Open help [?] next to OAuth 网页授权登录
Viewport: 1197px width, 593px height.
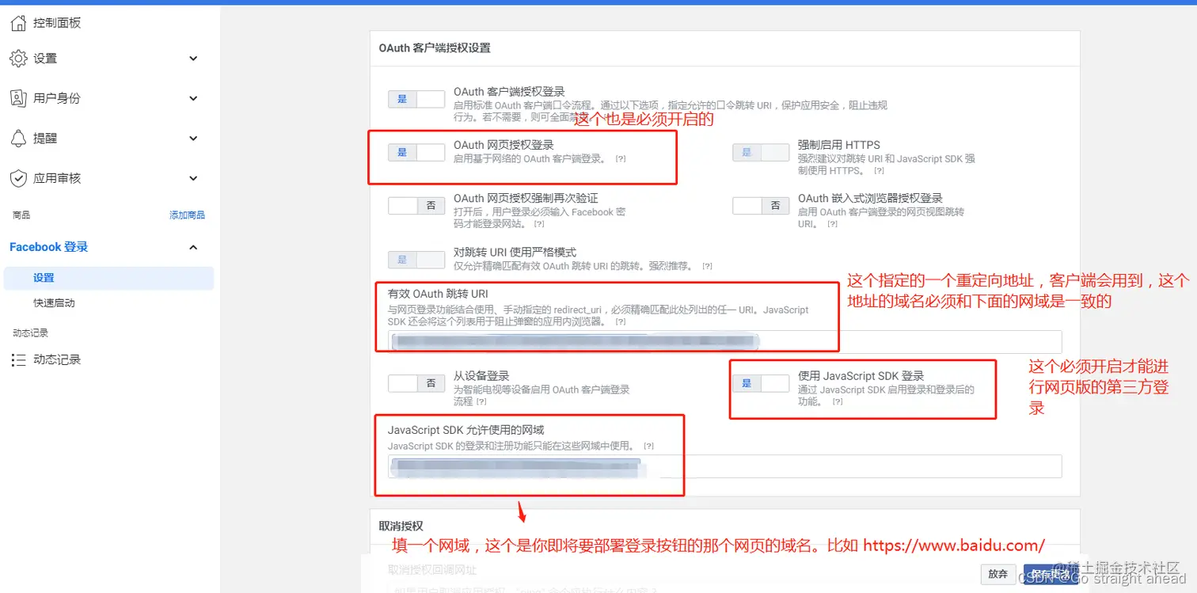coord(621,159)
